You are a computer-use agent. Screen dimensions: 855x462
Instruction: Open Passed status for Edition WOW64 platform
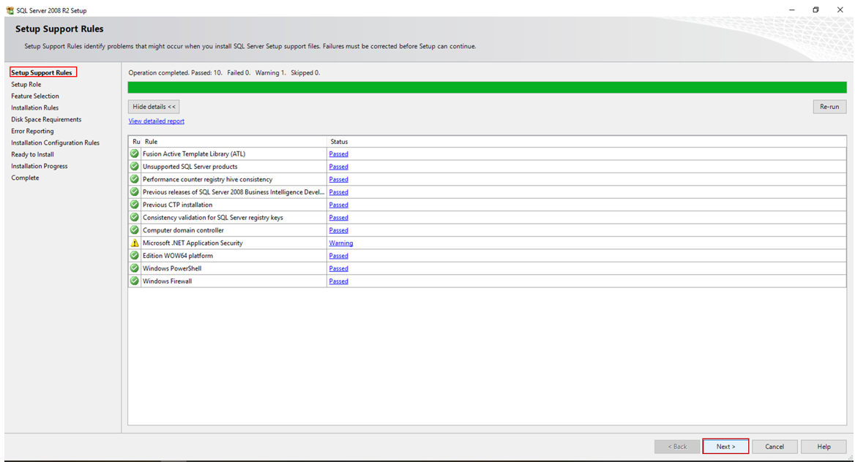[339, 256]
